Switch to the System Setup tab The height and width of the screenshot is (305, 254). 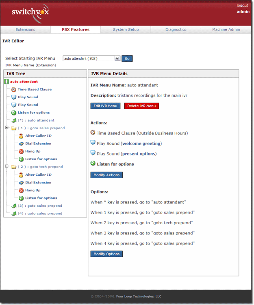126,30
